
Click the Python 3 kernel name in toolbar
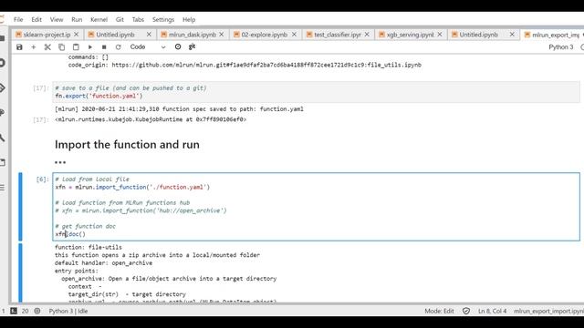click(x=561, y=46)
